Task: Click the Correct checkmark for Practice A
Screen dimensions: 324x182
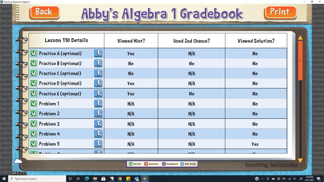Action: [34, 53]
